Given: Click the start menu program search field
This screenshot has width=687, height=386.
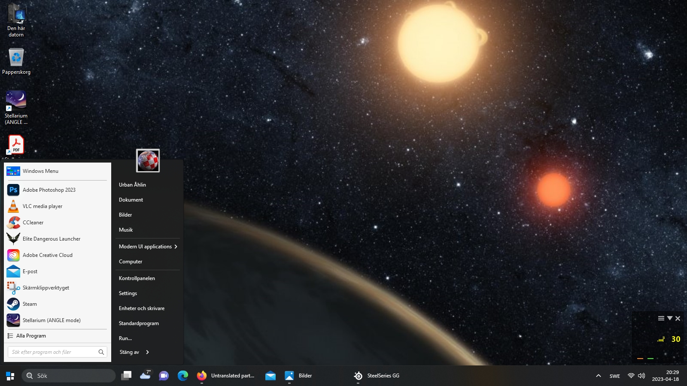Looking at the screenshot, I should pos(58,352).
